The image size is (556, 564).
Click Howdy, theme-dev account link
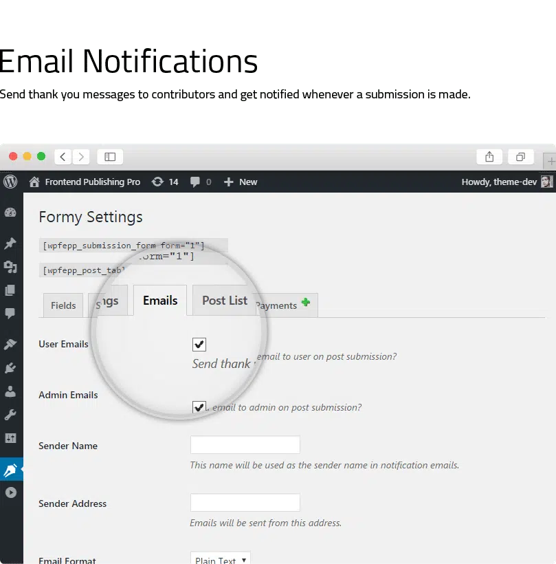(499, 182)
